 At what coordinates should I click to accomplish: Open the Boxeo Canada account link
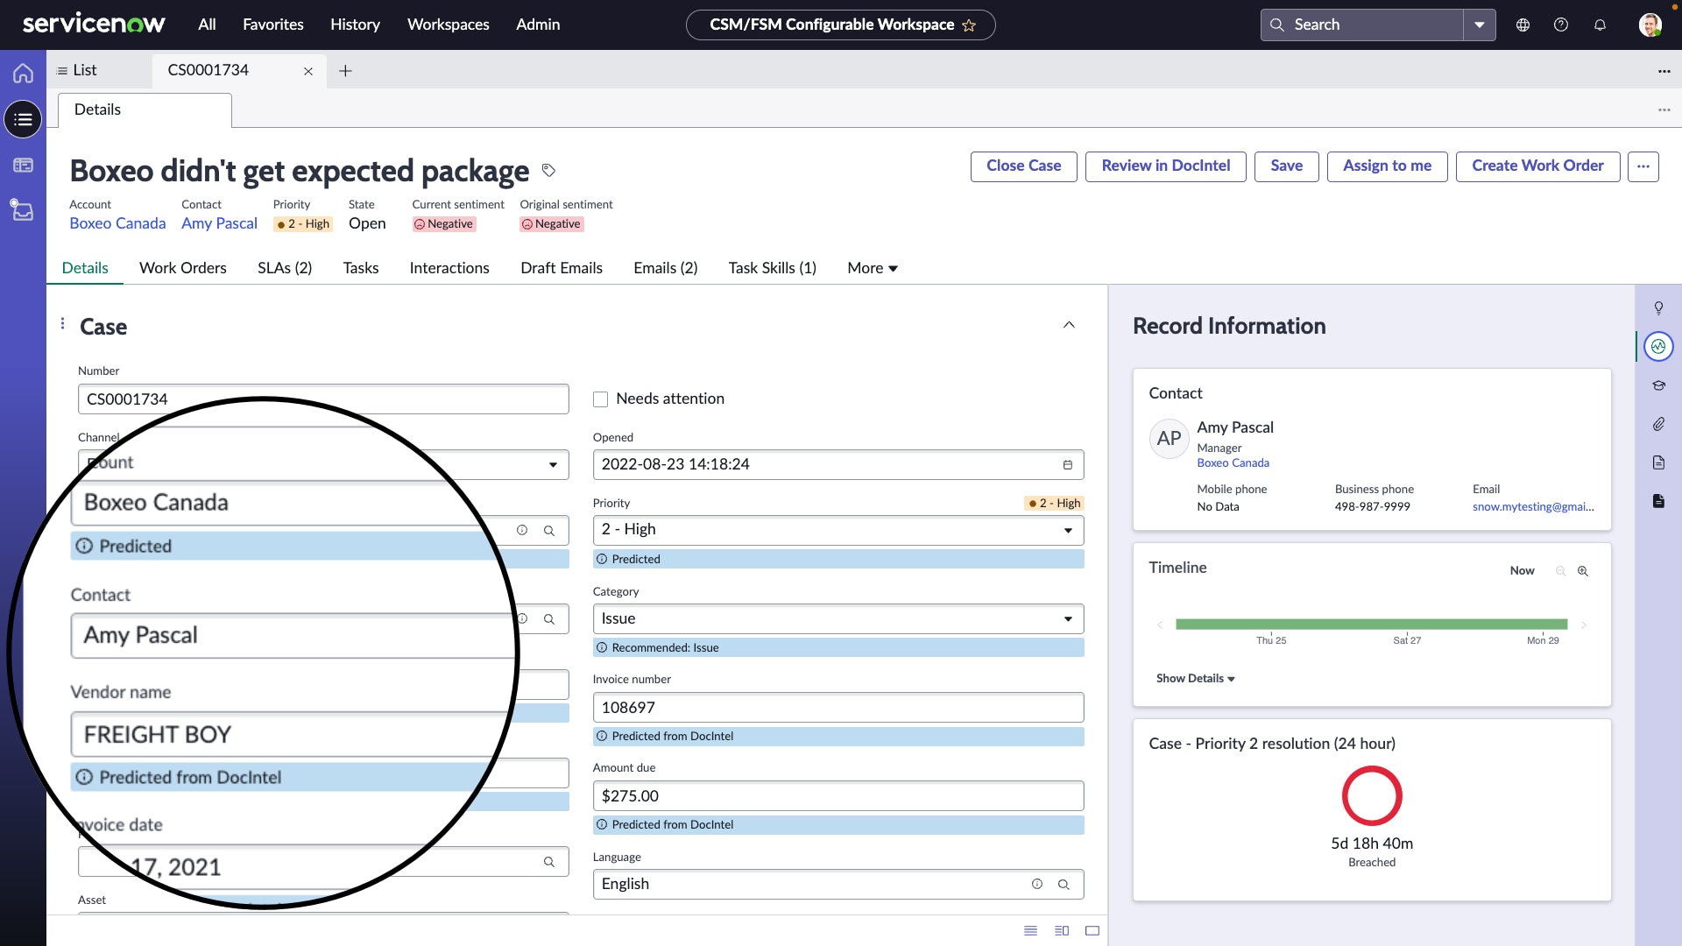point(117,223)
